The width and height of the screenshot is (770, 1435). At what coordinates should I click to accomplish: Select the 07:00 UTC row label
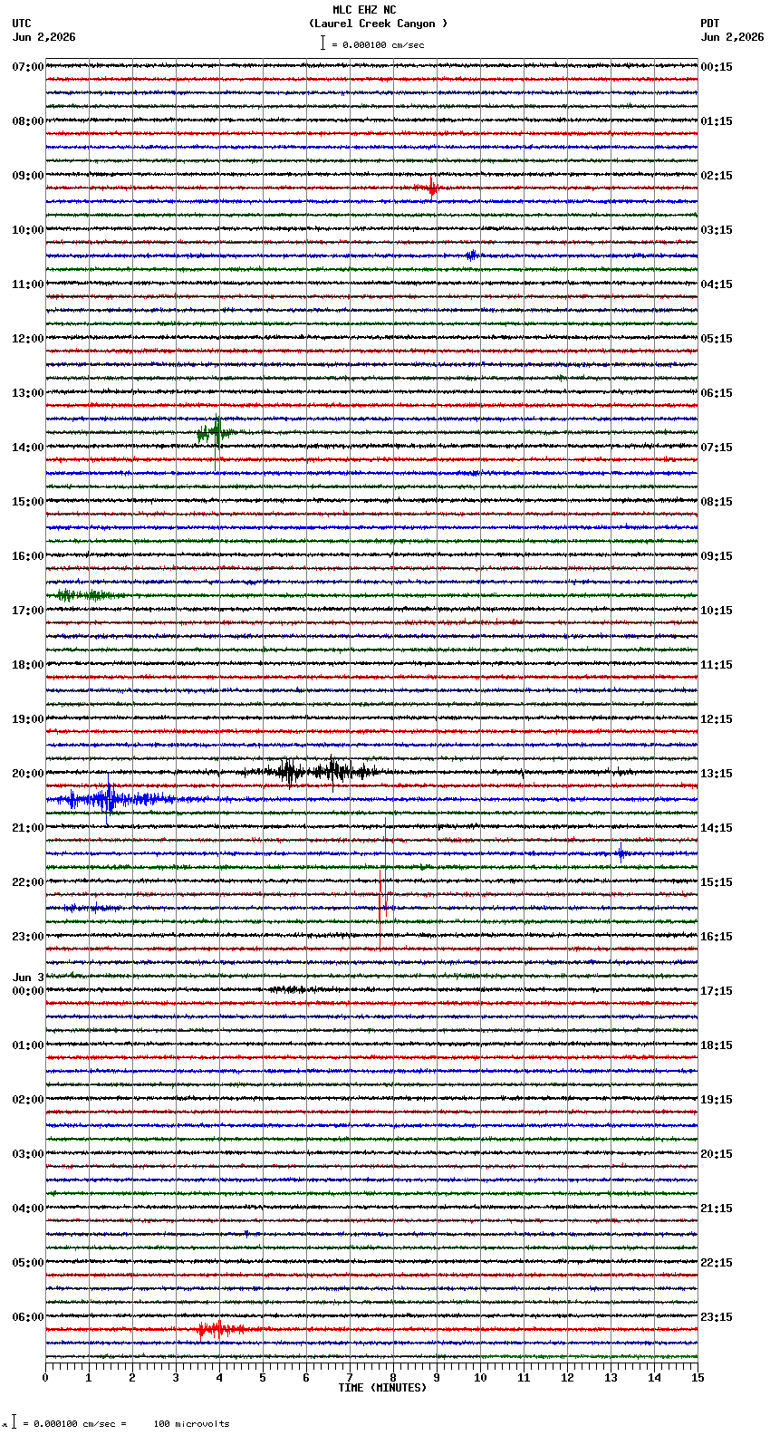coord(28,67)
